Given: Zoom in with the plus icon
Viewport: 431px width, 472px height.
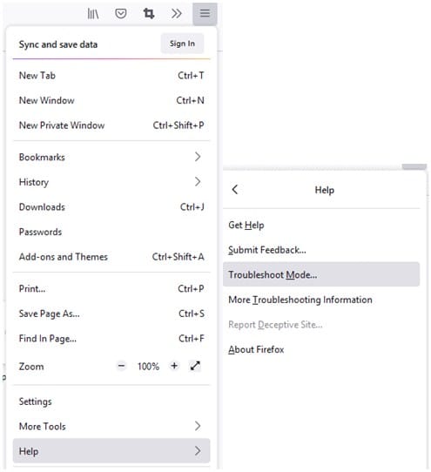Looking at the screenshot, I should click(x=174, y=366).
